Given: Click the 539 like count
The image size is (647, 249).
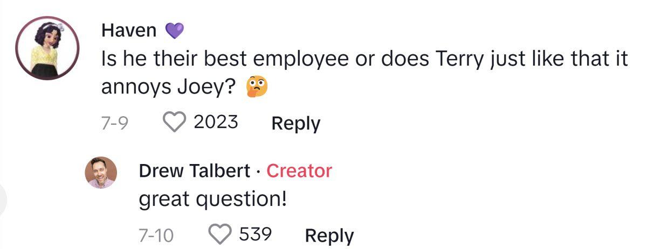Looking at the screenshot, I should coord(255,234).
